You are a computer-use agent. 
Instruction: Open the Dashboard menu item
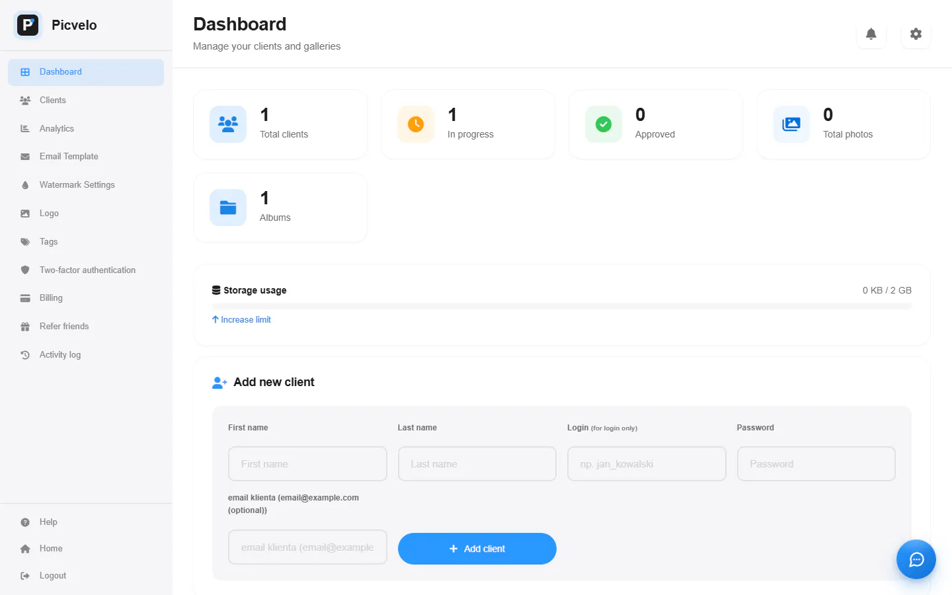[x=86, y=72]
